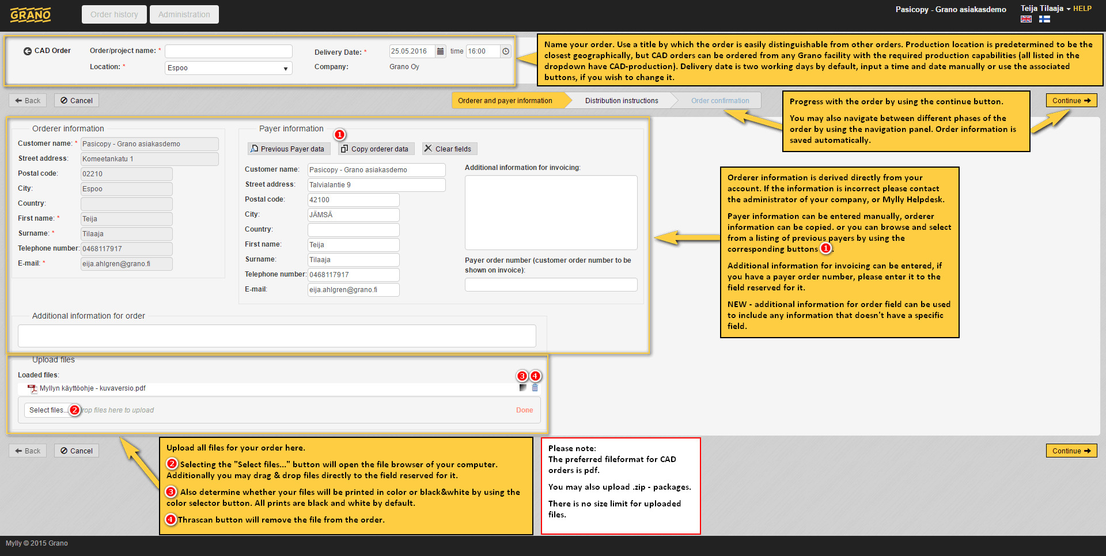
Task: Click the Grano logo
Action: click(31, 15)
